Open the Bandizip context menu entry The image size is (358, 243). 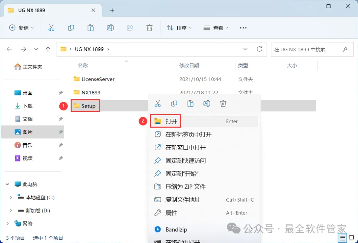click(x=204, y=229)
